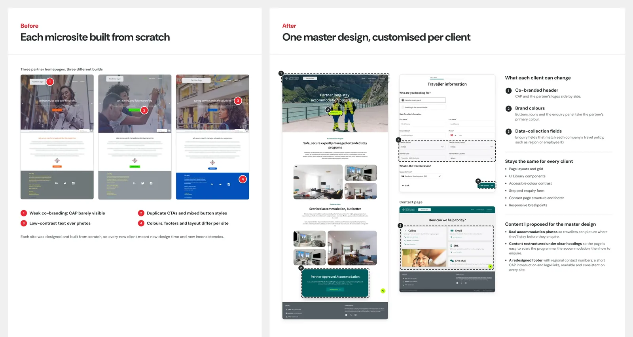Click Start Enquiry in Partner Approved Accommodation panel
The height and width of the screenshot is (337, 633).
335,289
